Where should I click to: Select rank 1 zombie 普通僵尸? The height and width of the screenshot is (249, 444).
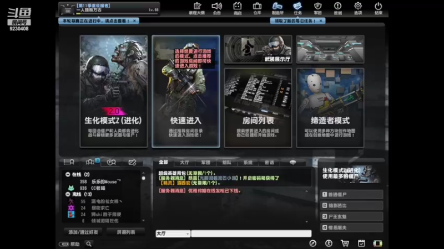pyautogui.click(x=351, y=195)
